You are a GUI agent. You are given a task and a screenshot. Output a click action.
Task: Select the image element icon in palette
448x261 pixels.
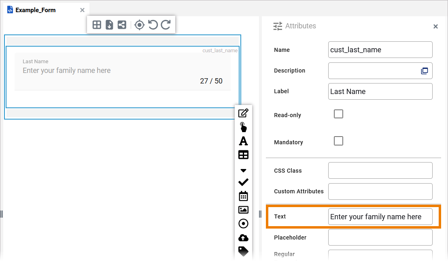click(x=243, y=210)
